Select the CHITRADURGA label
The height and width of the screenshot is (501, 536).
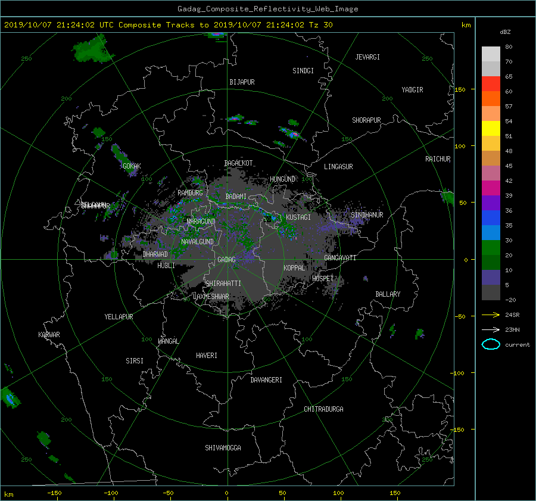point(323,409)
